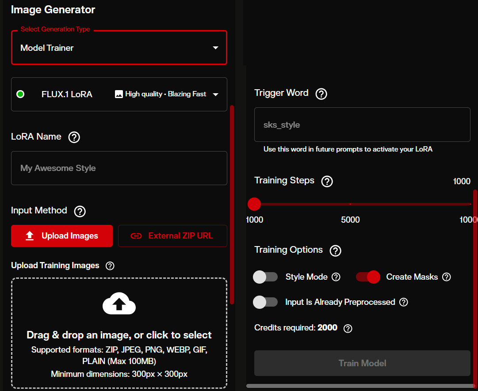Select the Upload Images input method
This screenshot has height=391, width=478.
[61, 236]
